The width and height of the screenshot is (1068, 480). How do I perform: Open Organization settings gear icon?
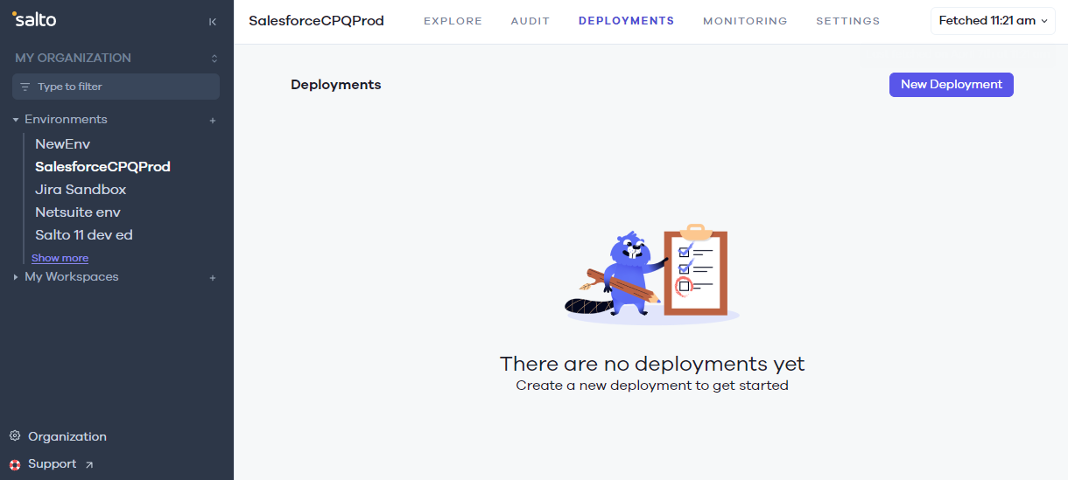tap(15, 436)
